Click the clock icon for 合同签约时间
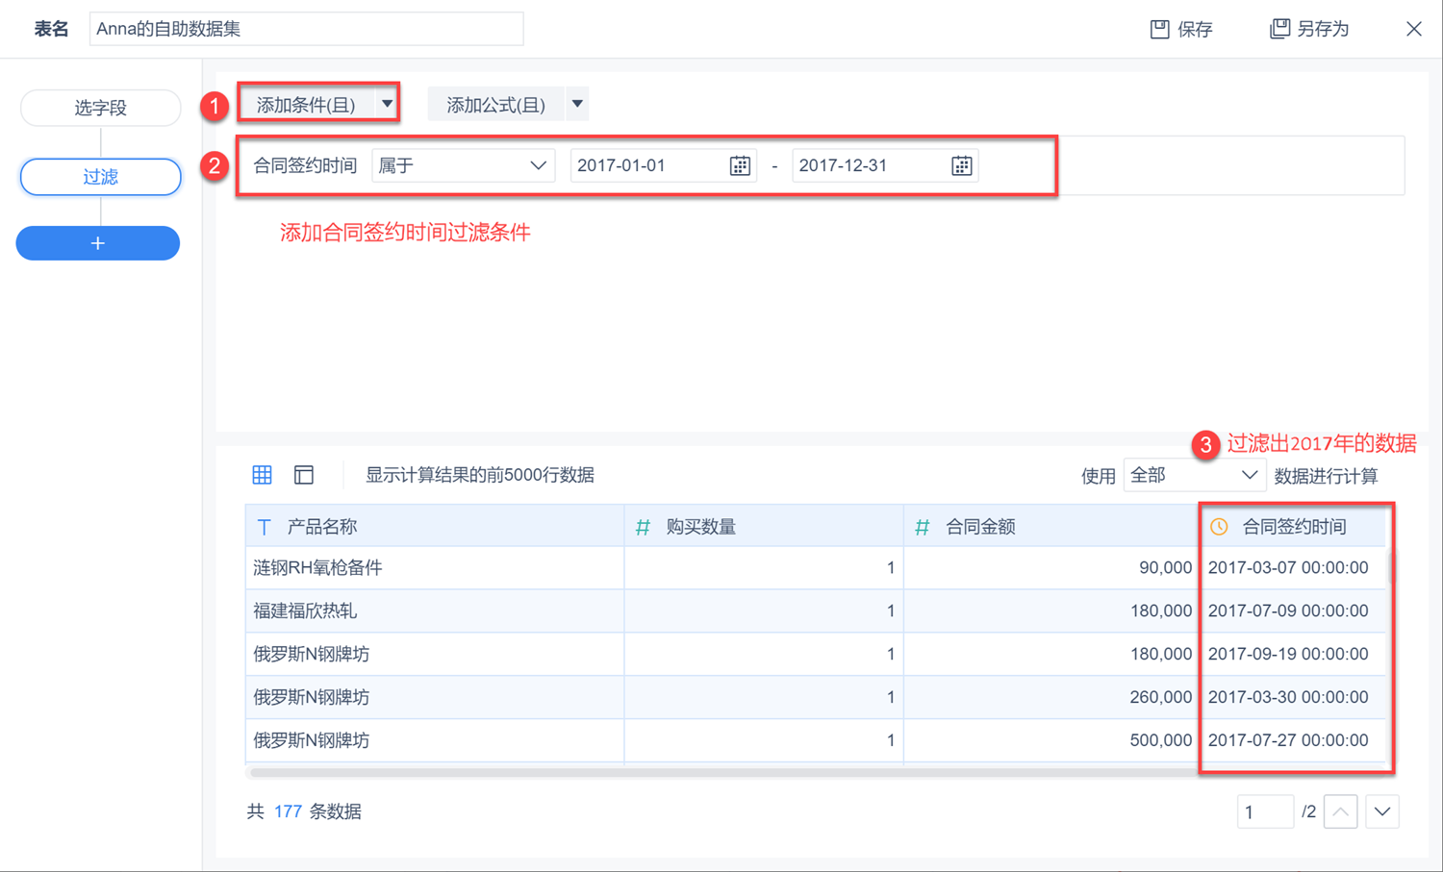 pyautogui.click(x=1219, y=527)
